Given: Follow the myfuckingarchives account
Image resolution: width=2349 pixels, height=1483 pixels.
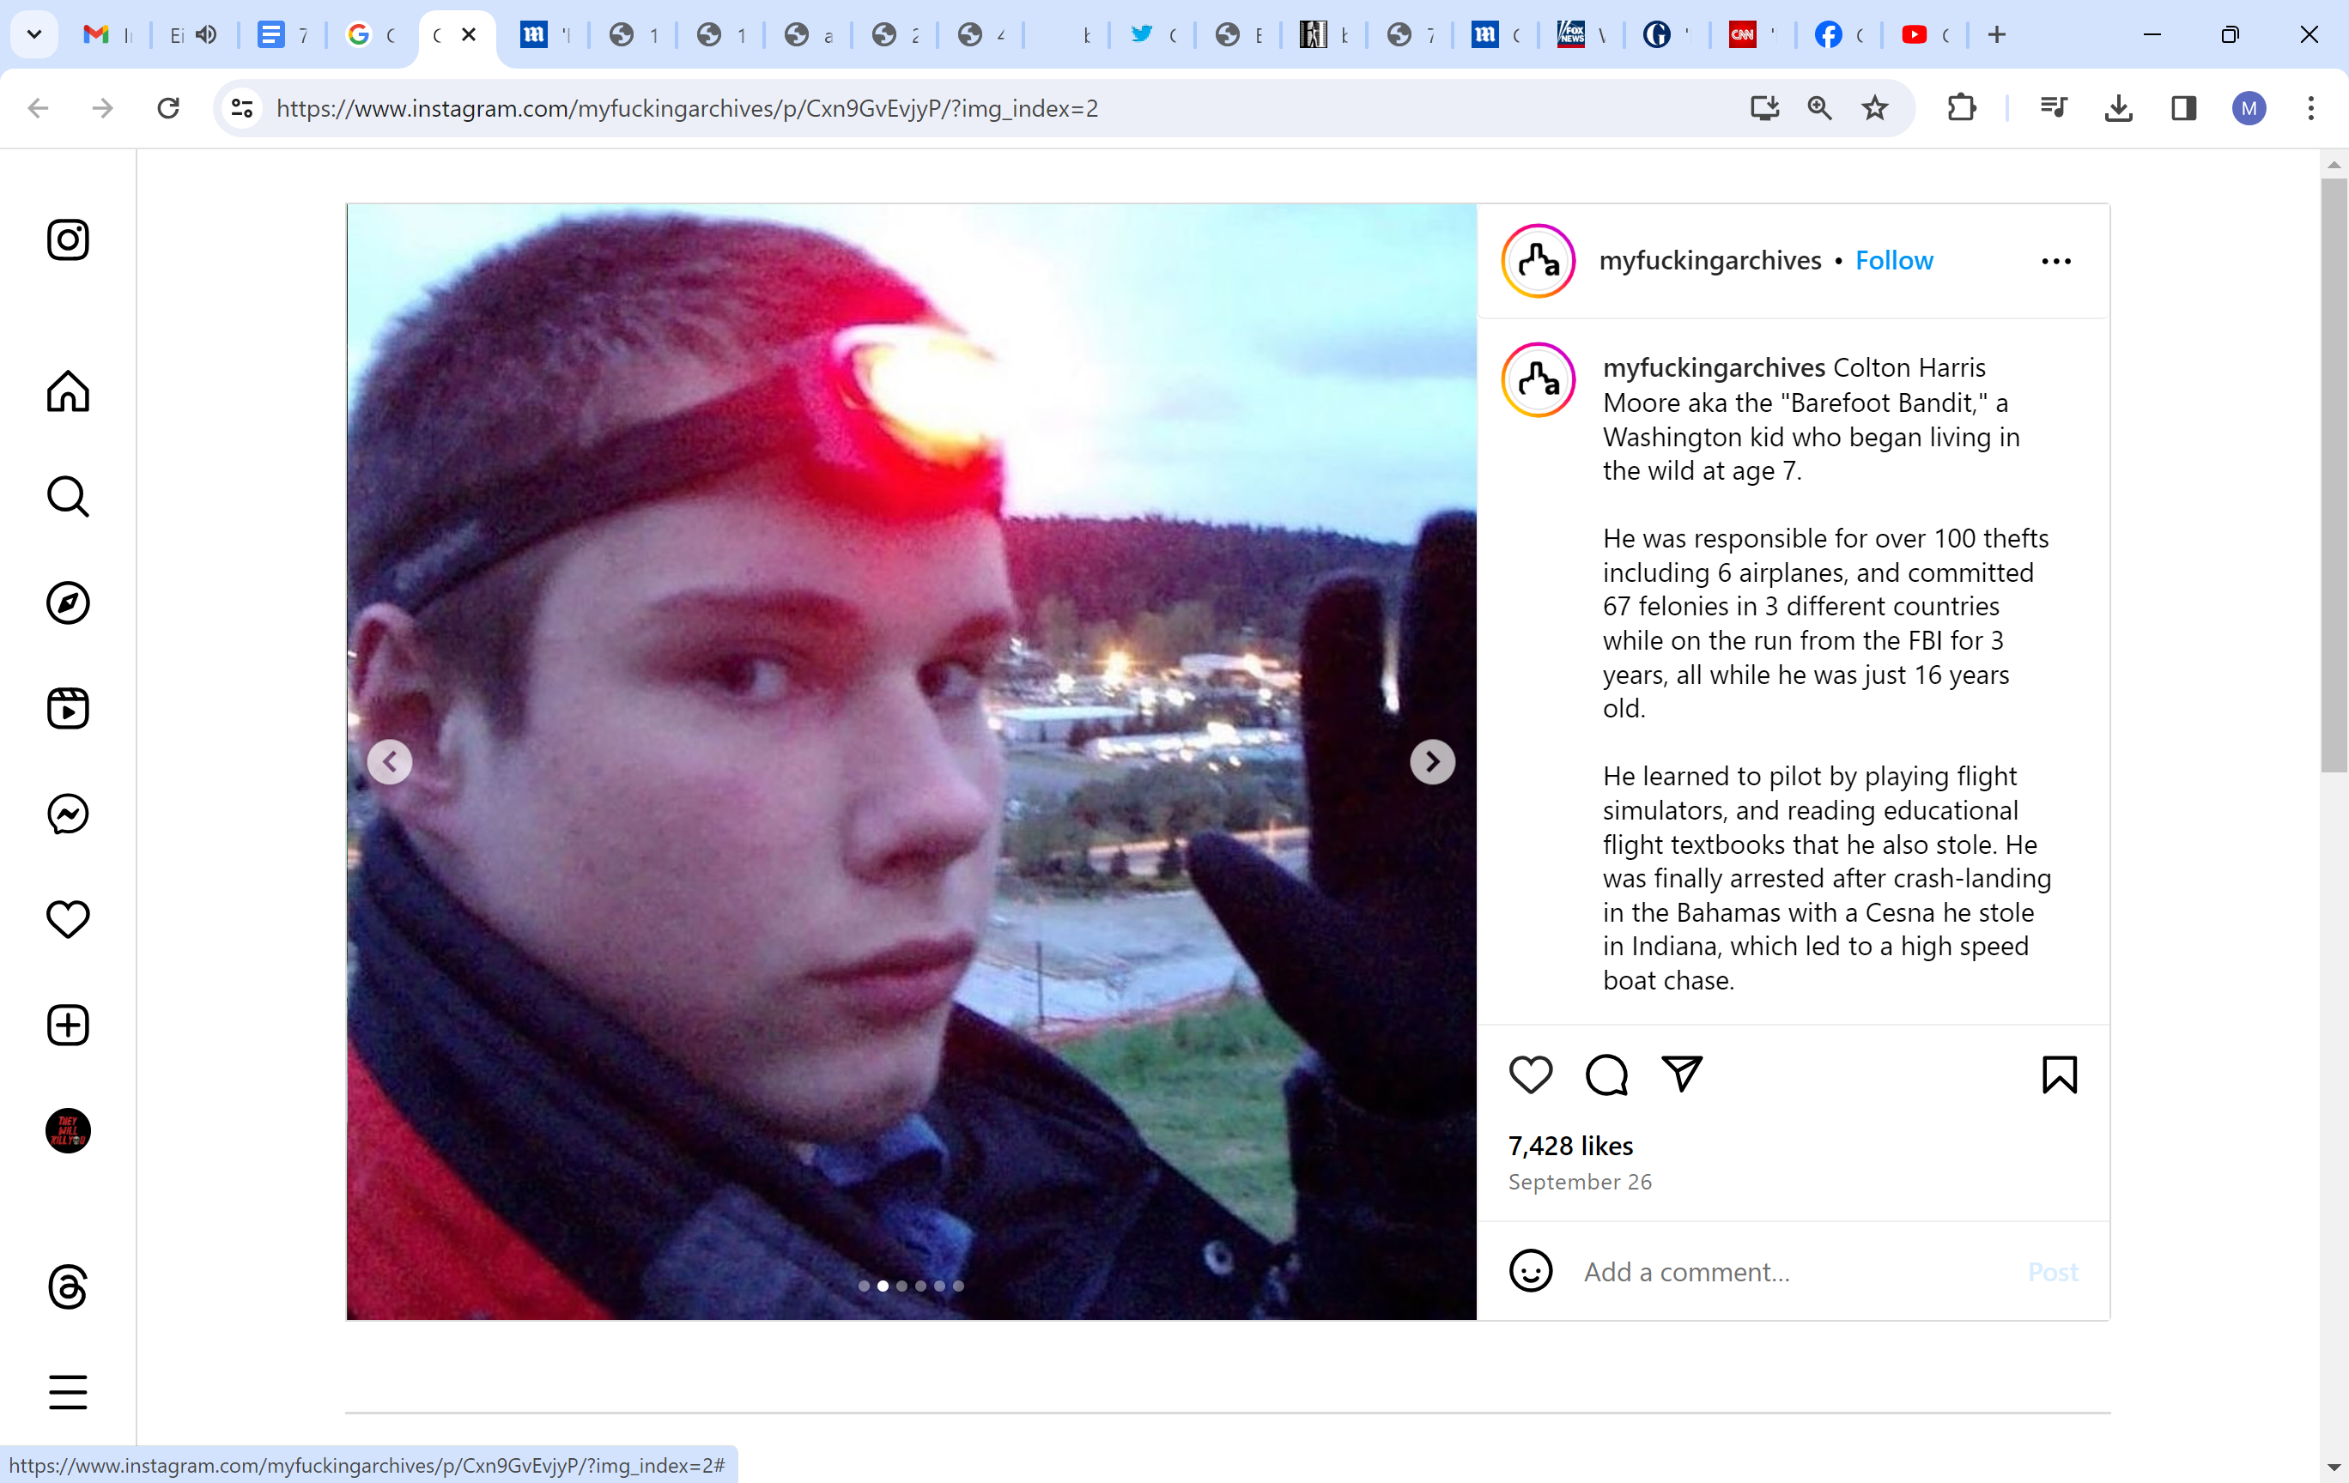Looking at the screenshot, I should tap(1893, 260).
